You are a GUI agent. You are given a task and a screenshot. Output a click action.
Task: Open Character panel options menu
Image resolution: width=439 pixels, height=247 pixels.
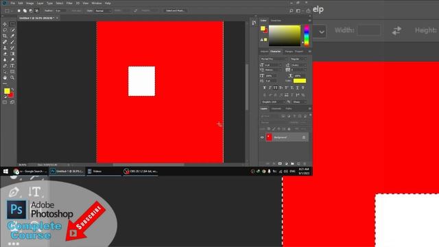309,51
